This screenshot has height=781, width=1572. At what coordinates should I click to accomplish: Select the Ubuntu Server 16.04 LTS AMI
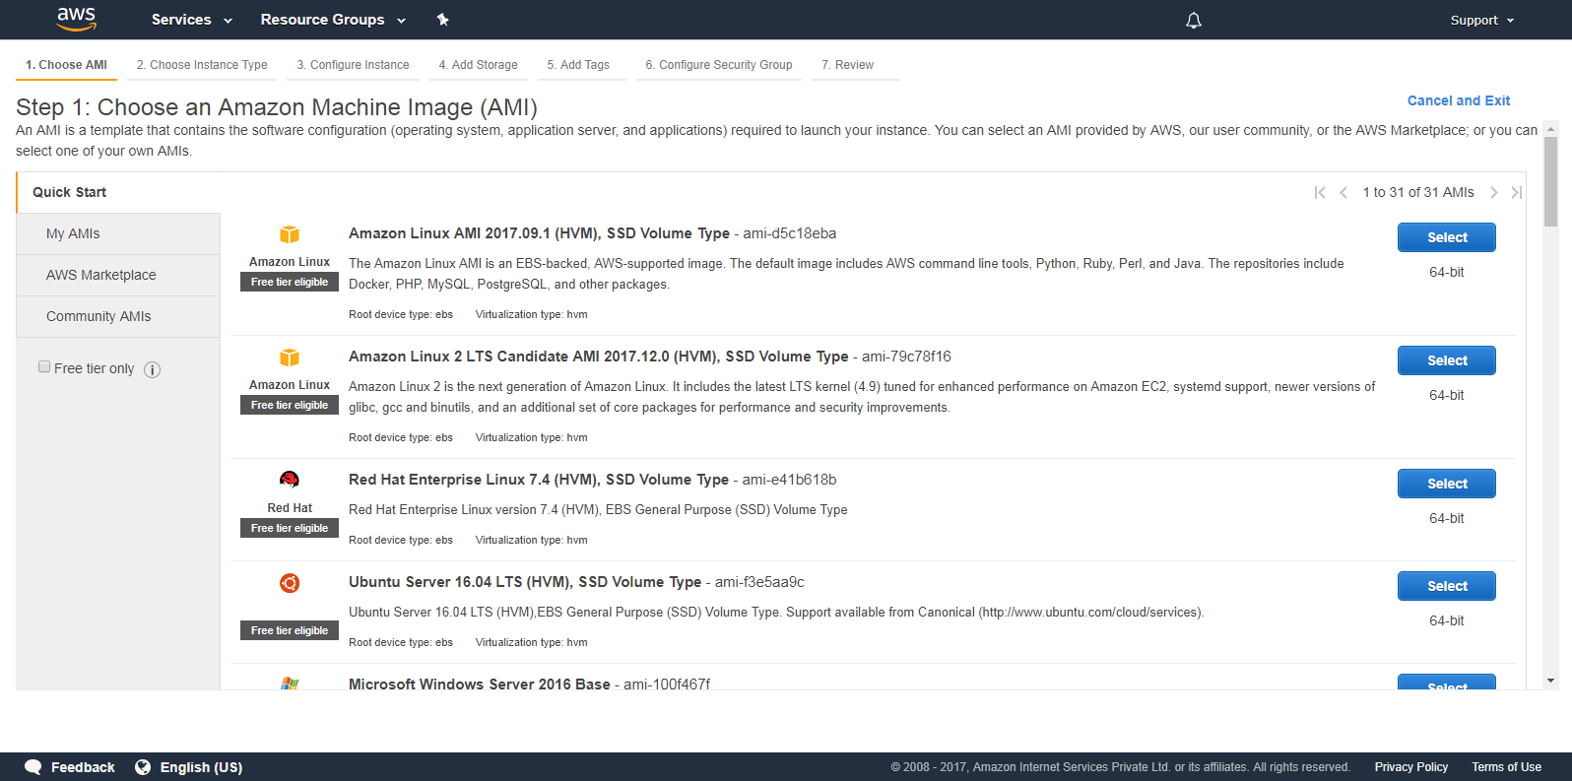coord(1446,586)
